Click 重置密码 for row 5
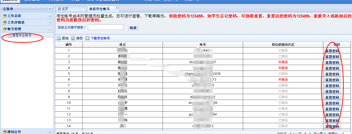 point(332,74)
